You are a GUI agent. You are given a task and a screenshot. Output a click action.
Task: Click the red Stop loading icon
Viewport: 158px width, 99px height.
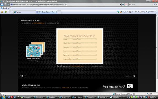[126, 4]
